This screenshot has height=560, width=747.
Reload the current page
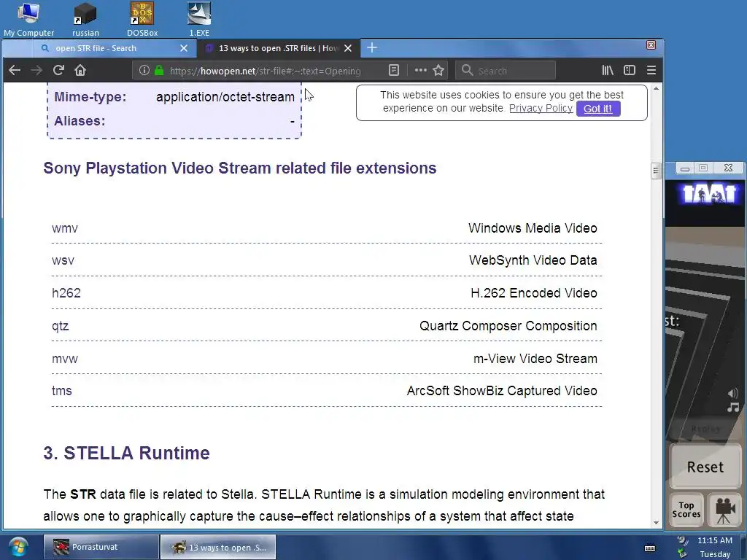point(58,71)
